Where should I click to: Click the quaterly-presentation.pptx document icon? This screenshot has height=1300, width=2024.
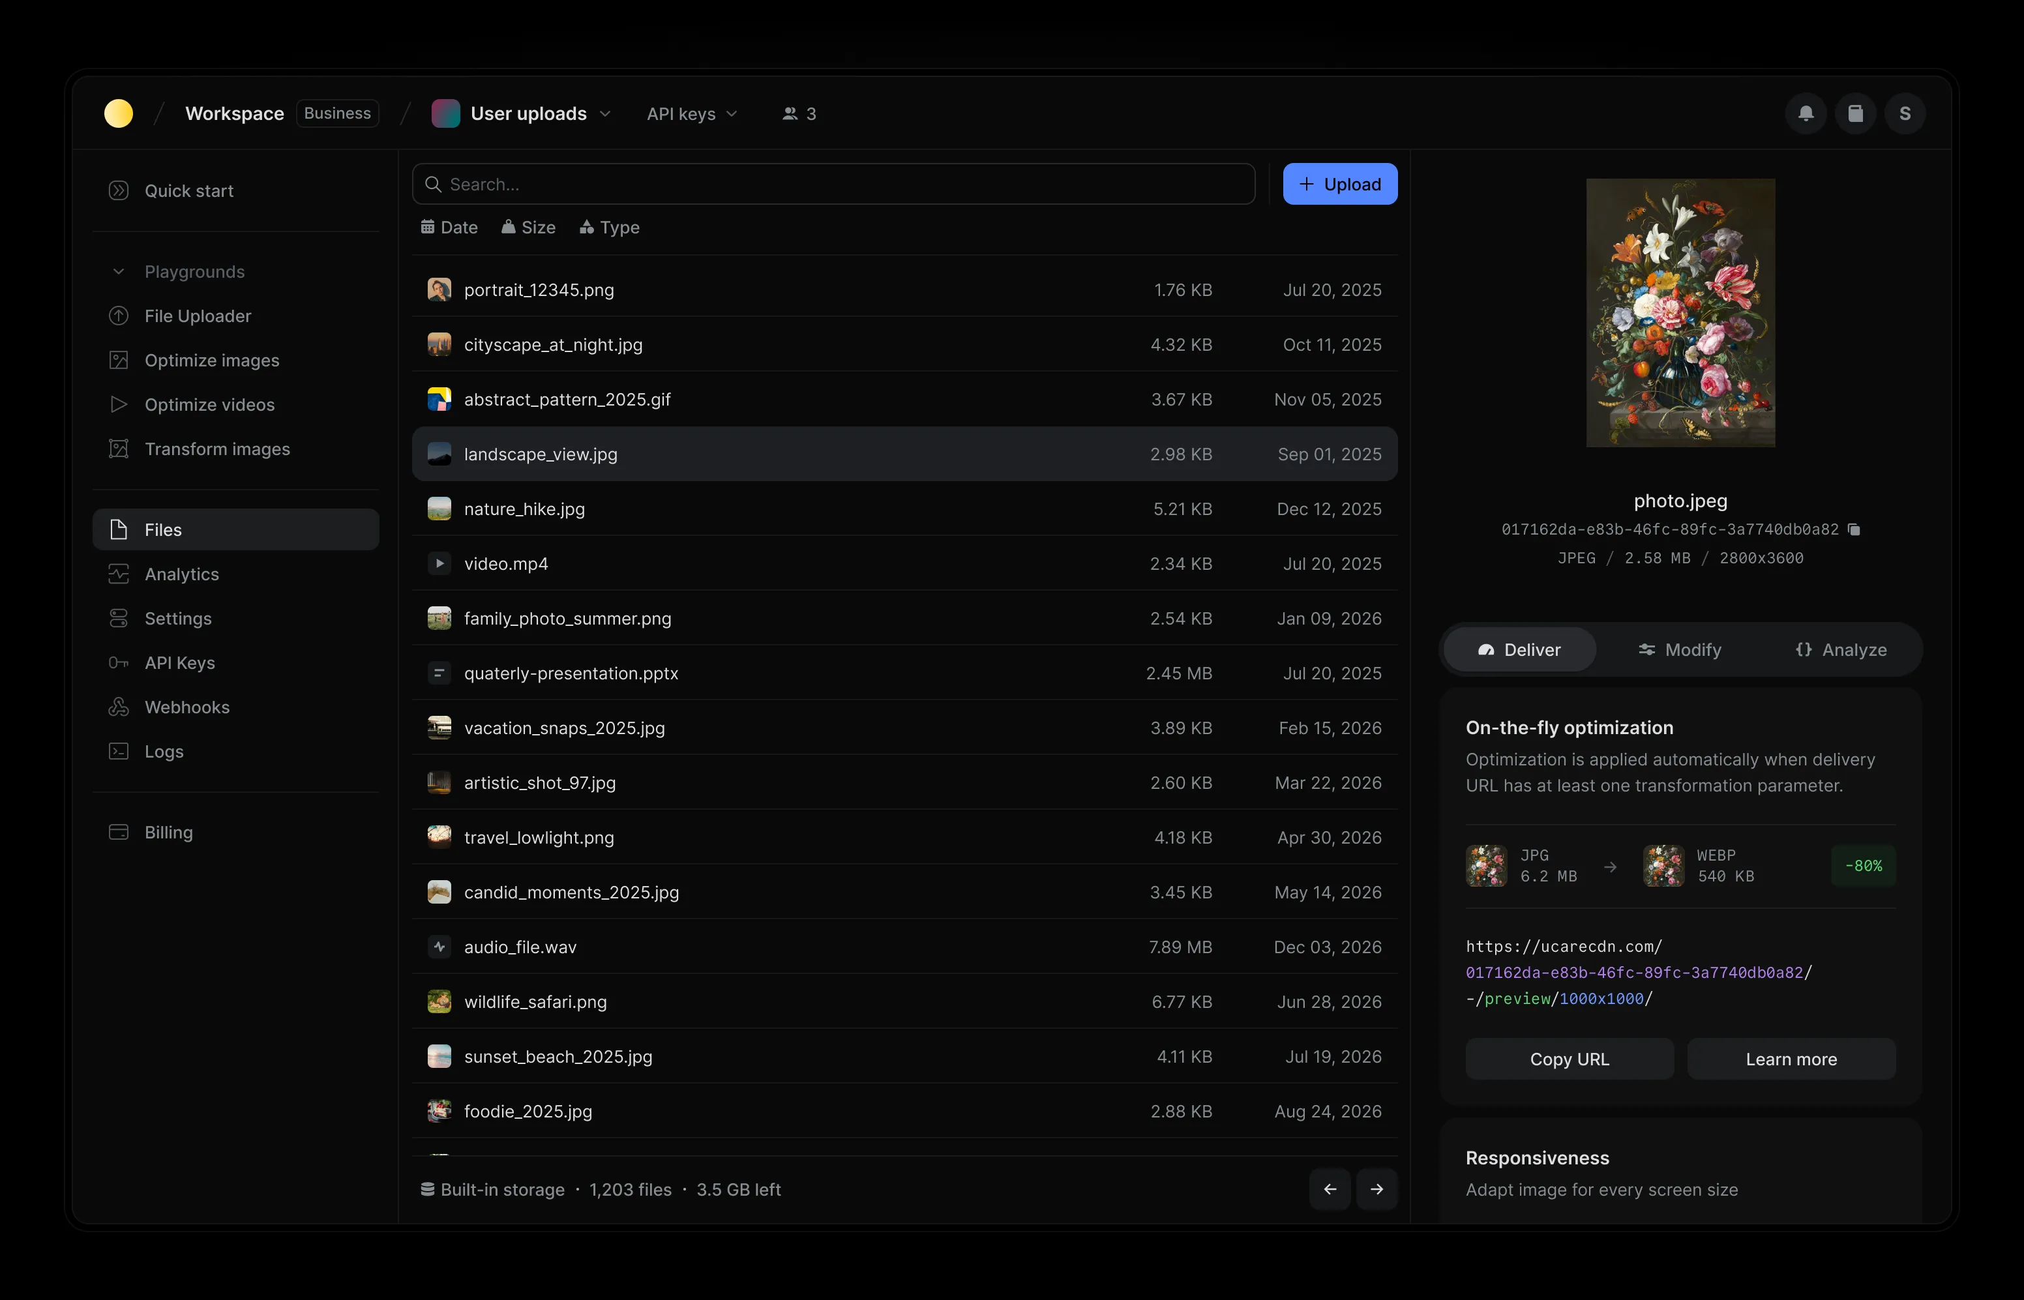(x=439, y=673)
